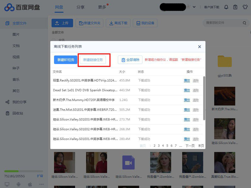Expand the account dropdown arrow

click(194, 7)
